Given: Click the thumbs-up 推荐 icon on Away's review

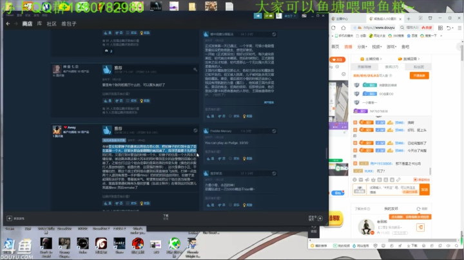Looking at the screenshot, I should tap(107, 130).
